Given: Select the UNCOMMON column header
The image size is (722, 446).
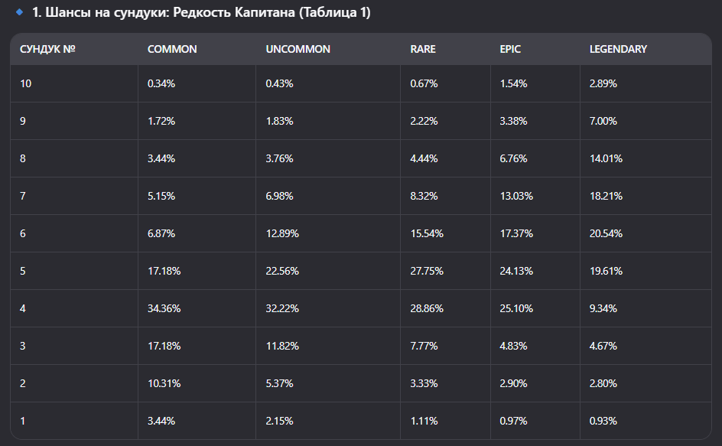Looking at the screenshot, I should 298,49.
